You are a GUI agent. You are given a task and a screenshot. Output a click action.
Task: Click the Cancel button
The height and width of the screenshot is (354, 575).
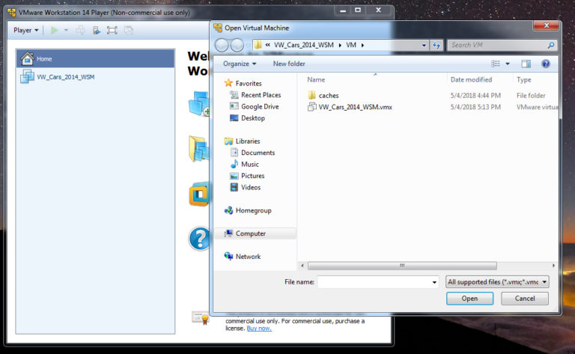(524, 298)
